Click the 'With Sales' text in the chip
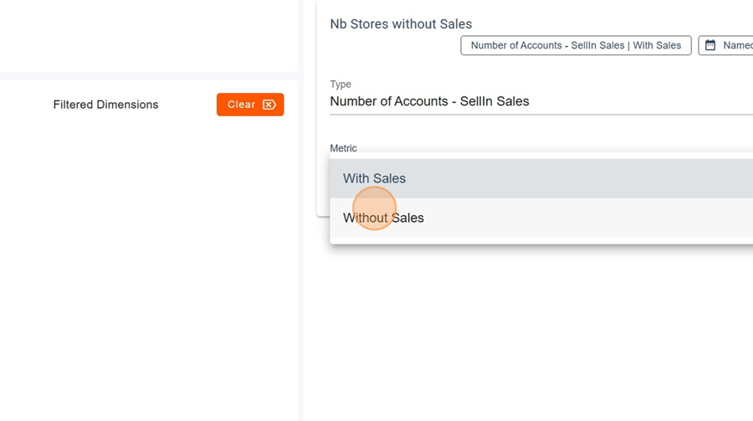This screenshot has width=753, height=421. pyautogui.click(x=657, y=45)
